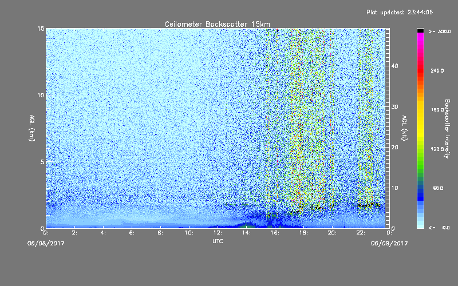Click the colorbar maximum '>= 300.0' label
This screenshot has width=458, height=286.
point(440,31)
